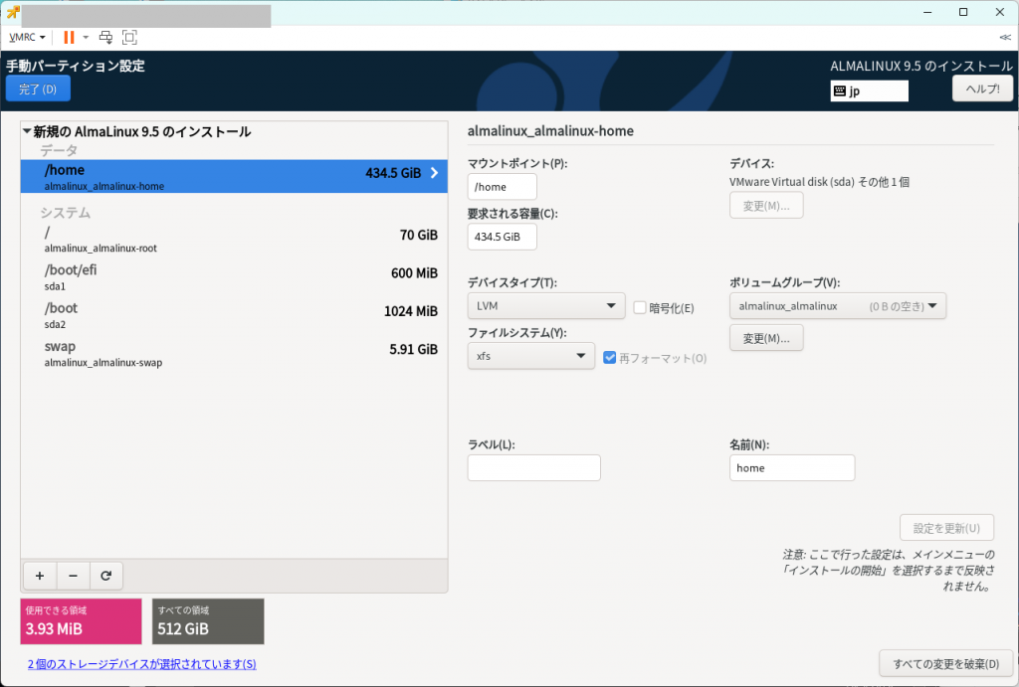Screen dimensions: 1019x687
Task: Select the /boot sda2 partition row
Action: tap(234, 315)
